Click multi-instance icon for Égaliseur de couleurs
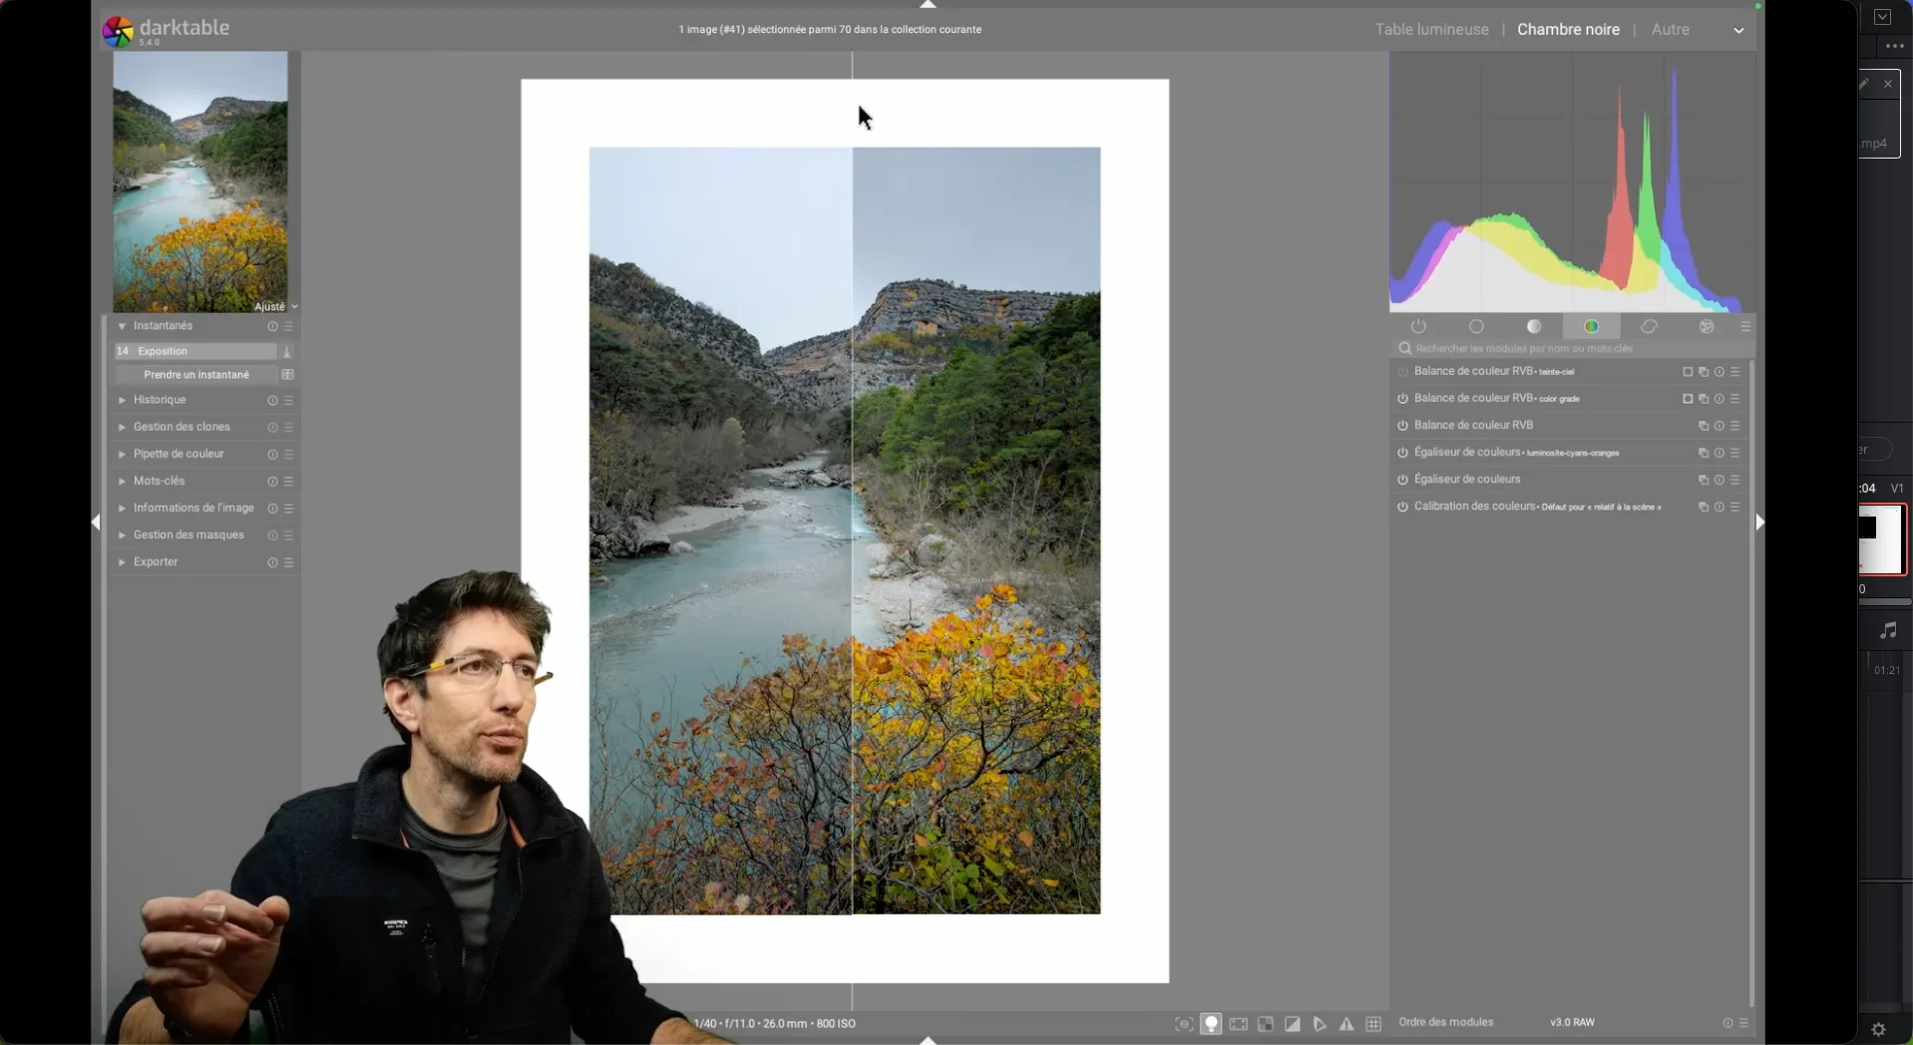This screenshot has height=1045, width=1913. click(1703, 481)
